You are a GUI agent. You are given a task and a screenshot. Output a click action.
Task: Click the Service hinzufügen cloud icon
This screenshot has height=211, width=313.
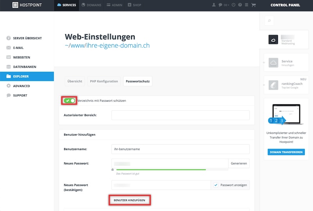tap(273, 63)
